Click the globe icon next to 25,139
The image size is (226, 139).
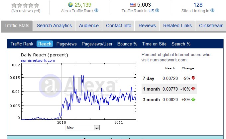70,5
